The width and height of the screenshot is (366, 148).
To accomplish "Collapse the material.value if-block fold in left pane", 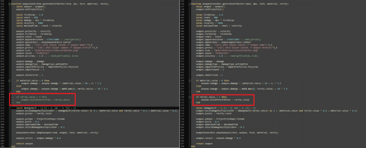I will [x=10, y=80].
